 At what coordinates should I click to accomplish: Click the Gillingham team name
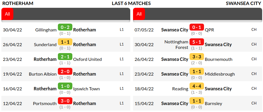(x=46, y=30)
